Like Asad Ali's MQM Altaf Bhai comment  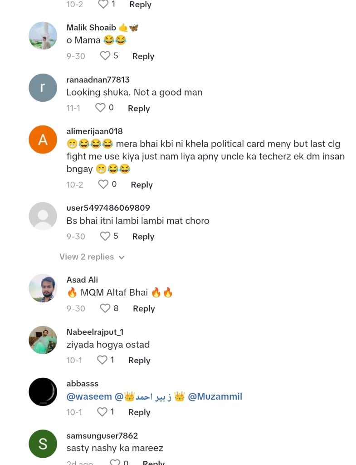[x=105, y=308]
